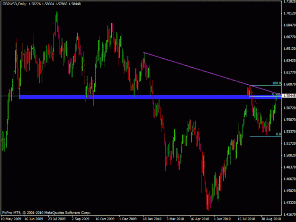This screenshot has width=296, height=222.
Task: Click the 1.68470 price axis label
Action: (289, 25)
